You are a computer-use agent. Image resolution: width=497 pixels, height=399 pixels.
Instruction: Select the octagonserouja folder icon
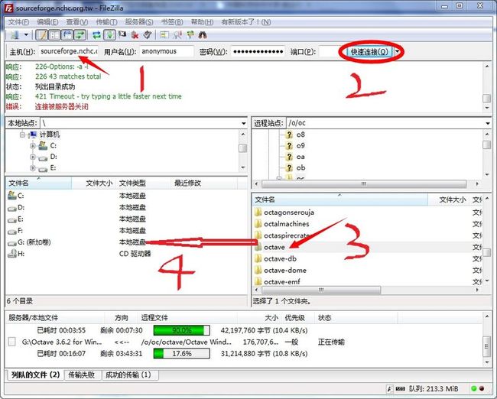pos(258,212)
